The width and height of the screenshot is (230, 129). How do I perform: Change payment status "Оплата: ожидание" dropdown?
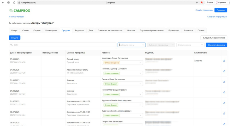(122, 63)
